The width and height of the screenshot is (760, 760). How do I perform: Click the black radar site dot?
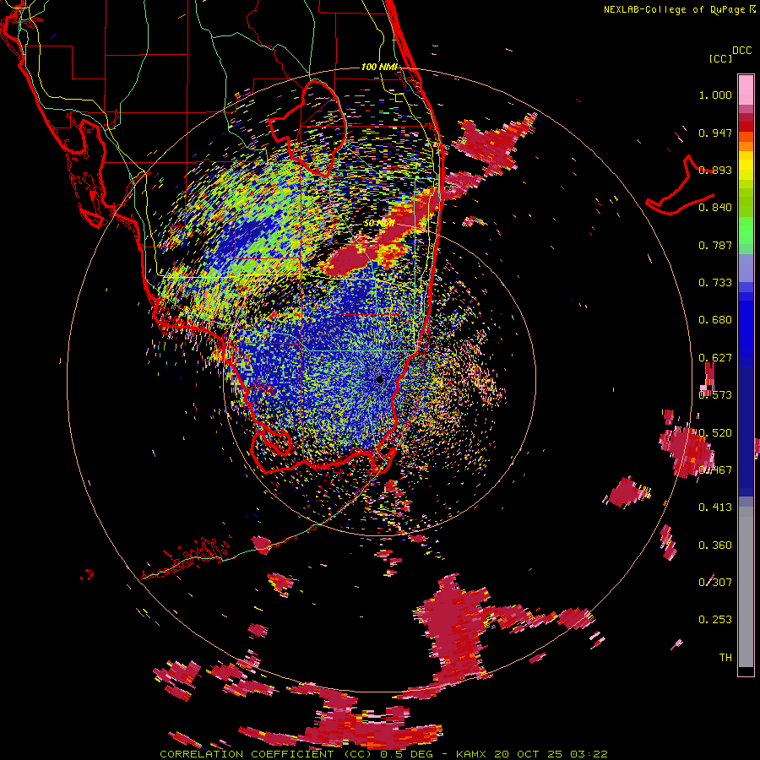click(x=380, y=379)
